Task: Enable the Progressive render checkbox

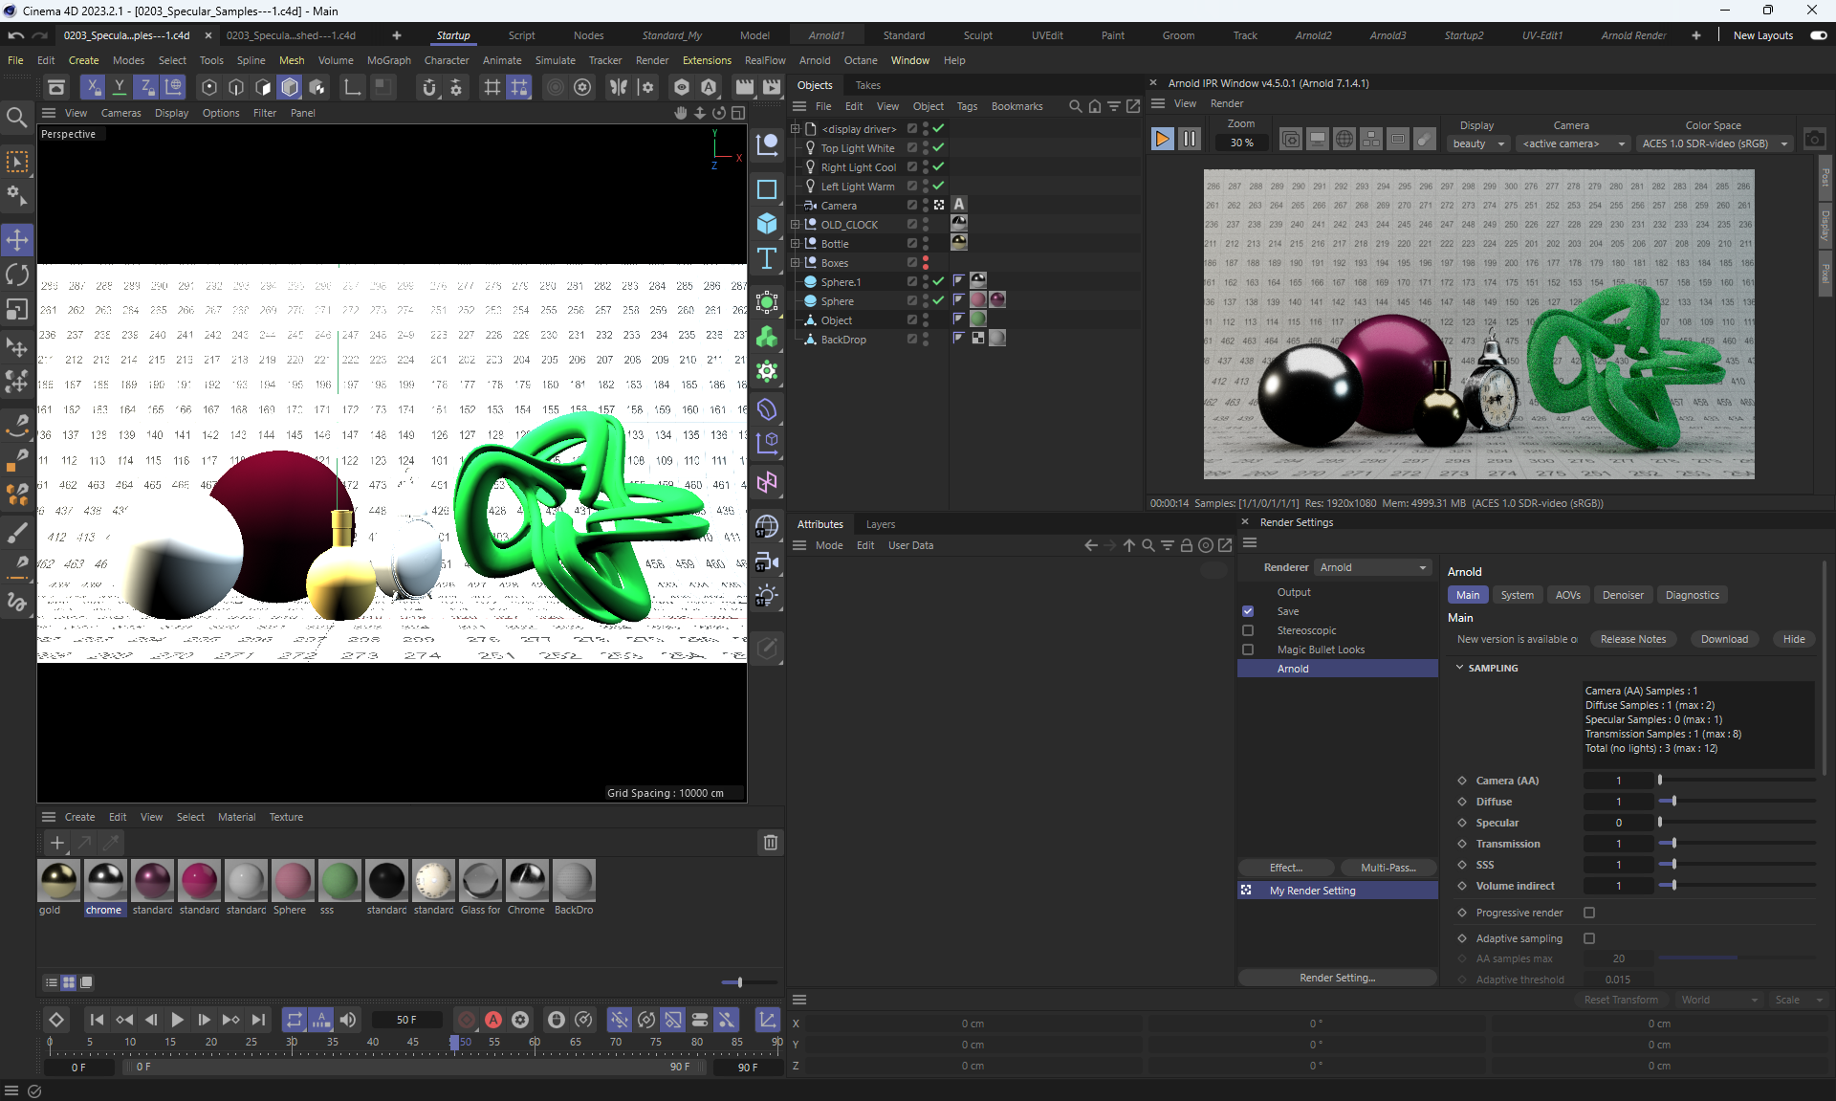Action: 1589,913
